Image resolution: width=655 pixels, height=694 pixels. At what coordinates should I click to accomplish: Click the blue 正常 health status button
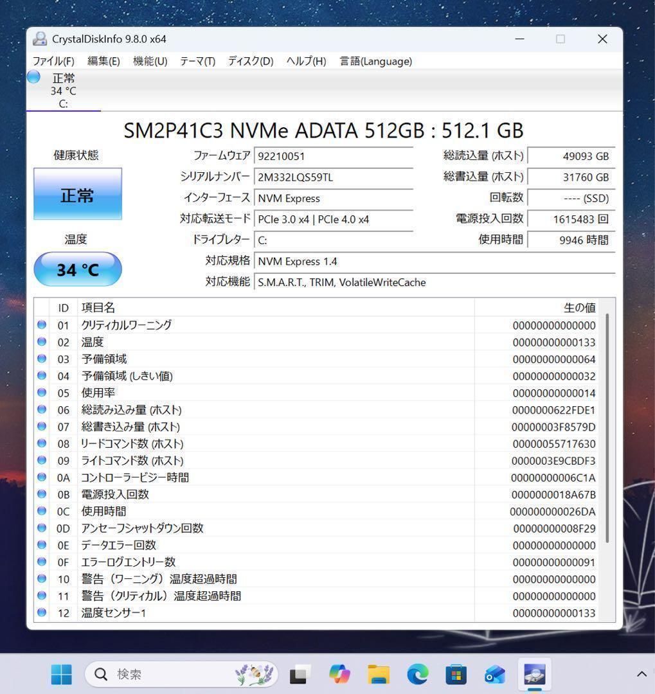click(x=78, y=194)
